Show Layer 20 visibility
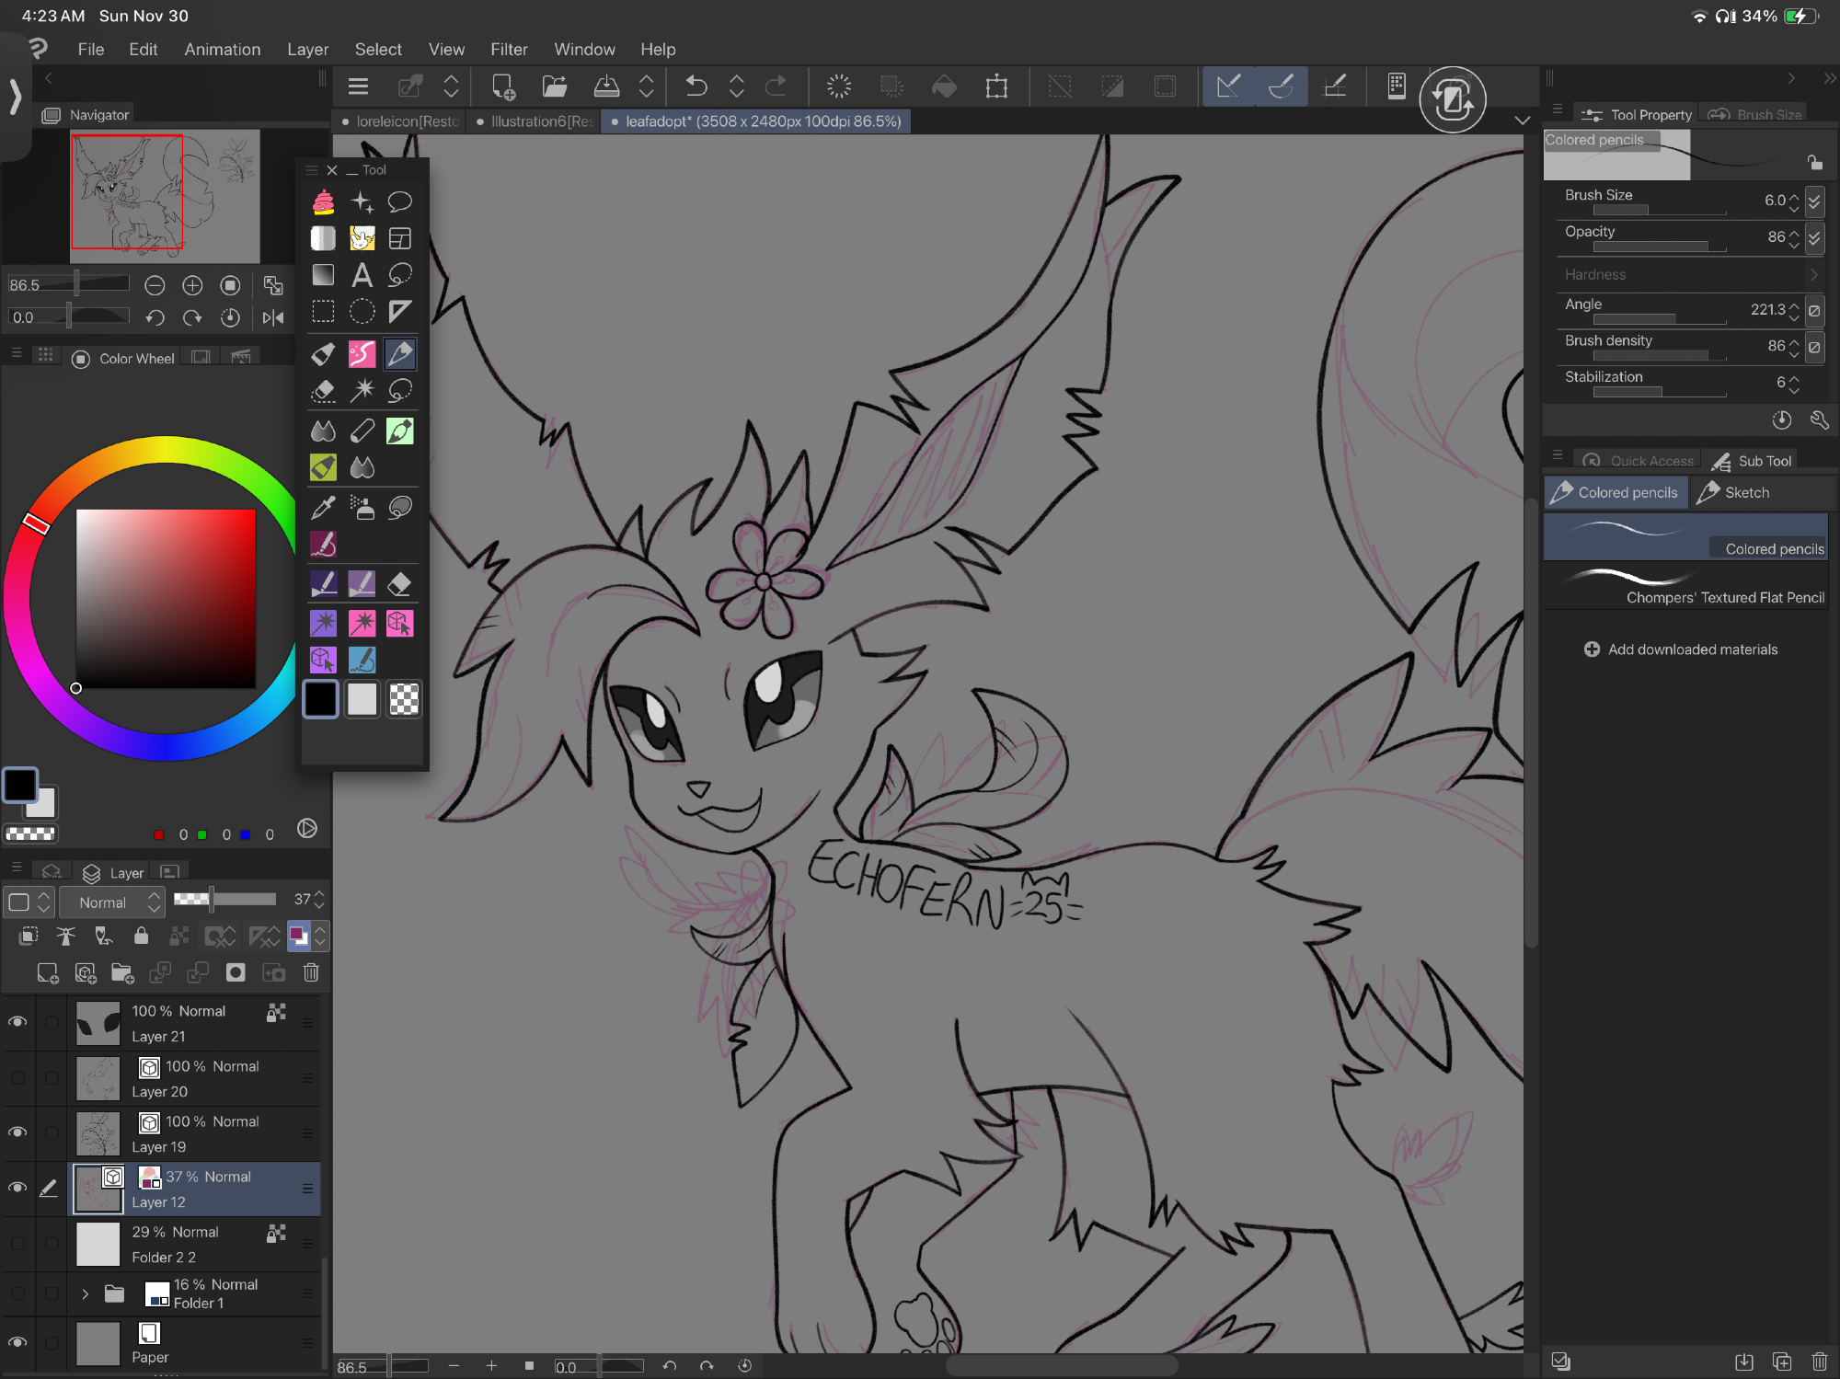The width and height of the screenshot is (1840, 1379). [17, 1077]
